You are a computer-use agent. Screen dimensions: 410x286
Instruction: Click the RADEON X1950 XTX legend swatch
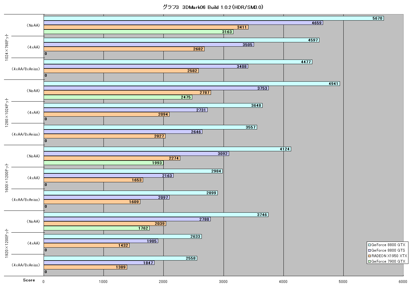369,256
